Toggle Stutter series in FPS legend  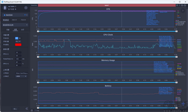pyautogui.click(x=180, y=24)
